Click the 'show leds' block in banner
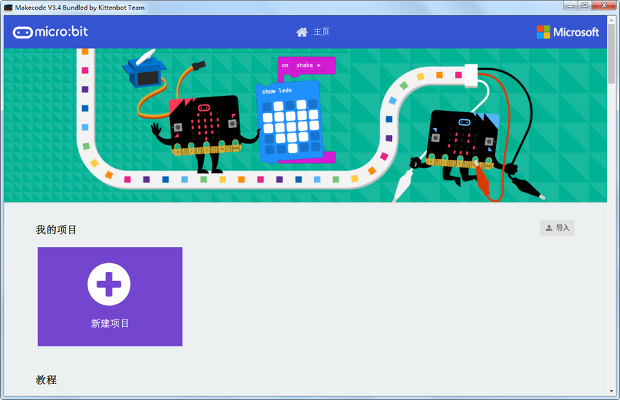The width and height of the screenshot is (620, 400). tap(290, 122)
